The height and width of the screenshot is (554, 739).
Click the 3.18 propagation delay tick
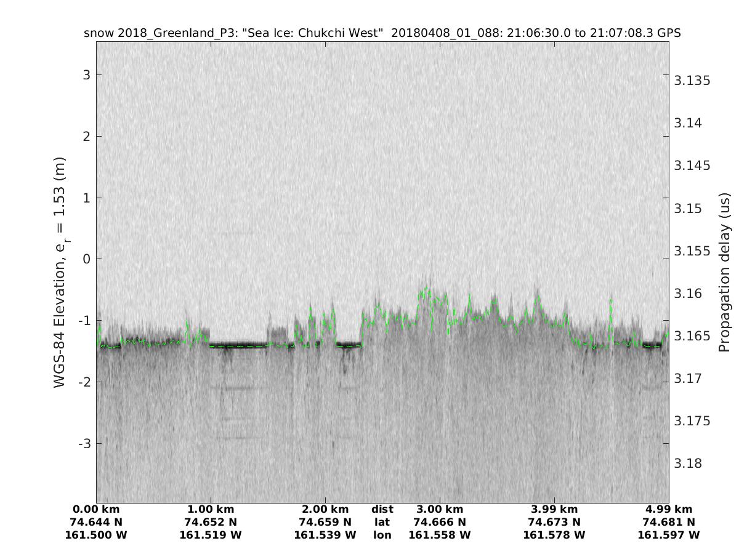(690, 464)
